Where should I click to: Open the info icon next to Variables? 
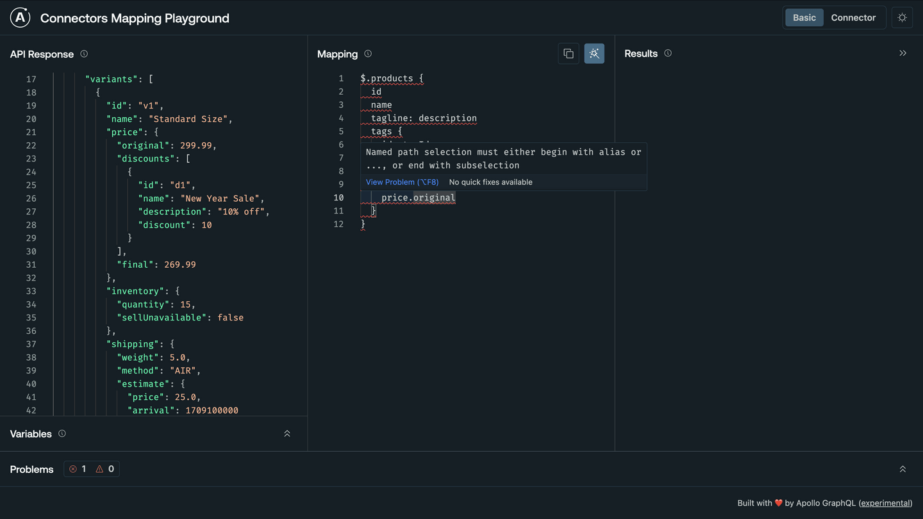62,434
